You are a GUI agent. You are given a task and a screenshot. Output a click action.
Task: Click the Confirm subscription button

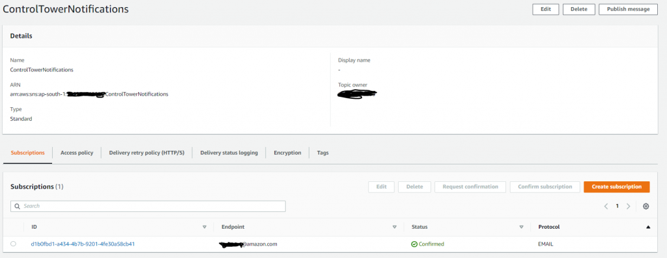(x=545, y=187)
